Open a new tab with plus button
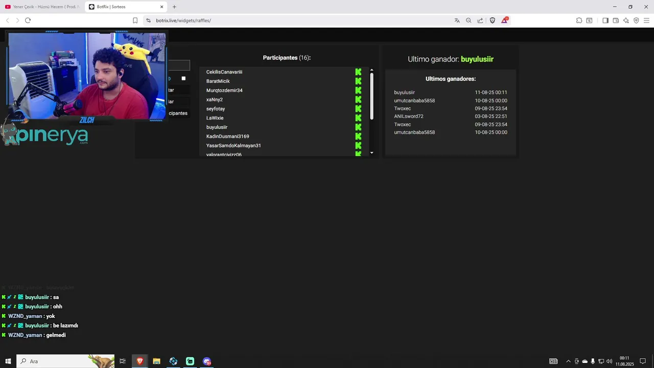The width and height of the screenshot is (654, 368). click(174, 7)
